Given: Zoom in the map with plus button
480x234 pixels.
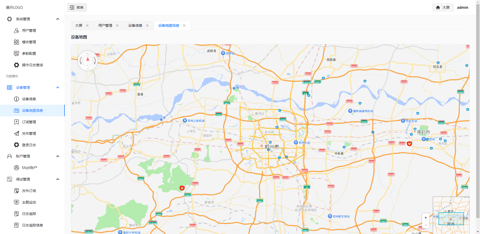Looking at the screenshot, I should 426,217.
